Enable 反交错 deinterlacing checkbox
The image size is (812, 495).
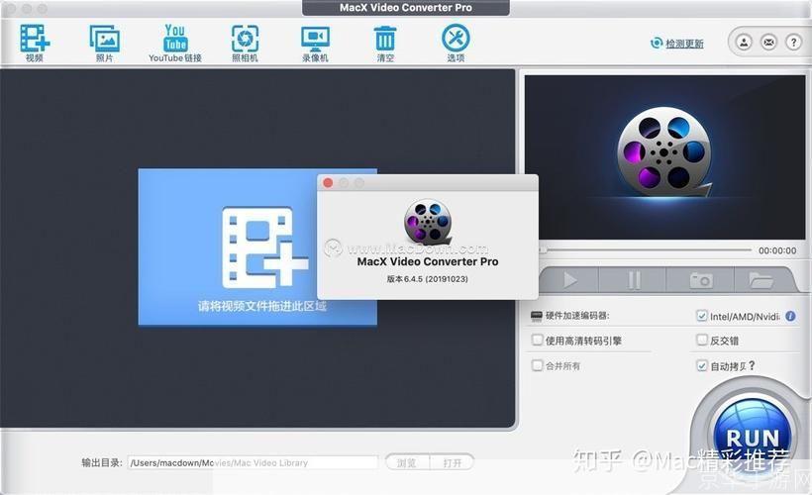point(702,341)
